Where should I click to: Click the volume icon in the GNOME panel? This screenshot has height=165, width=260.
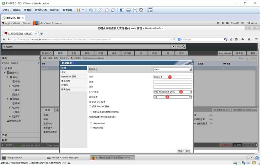(218, 23)
